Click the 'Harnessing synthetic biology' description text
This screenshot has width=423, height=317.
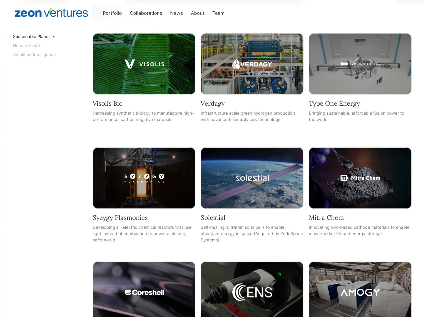pos(143,116)
